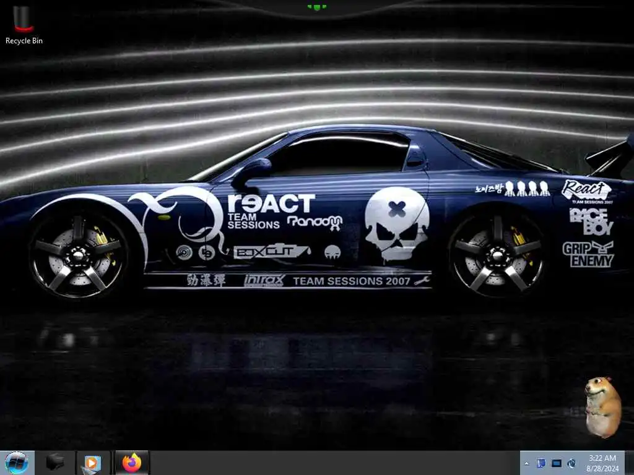Open the 3:22 AM clock and date
This screenshot has width=634, height=475.
(602, 463)
